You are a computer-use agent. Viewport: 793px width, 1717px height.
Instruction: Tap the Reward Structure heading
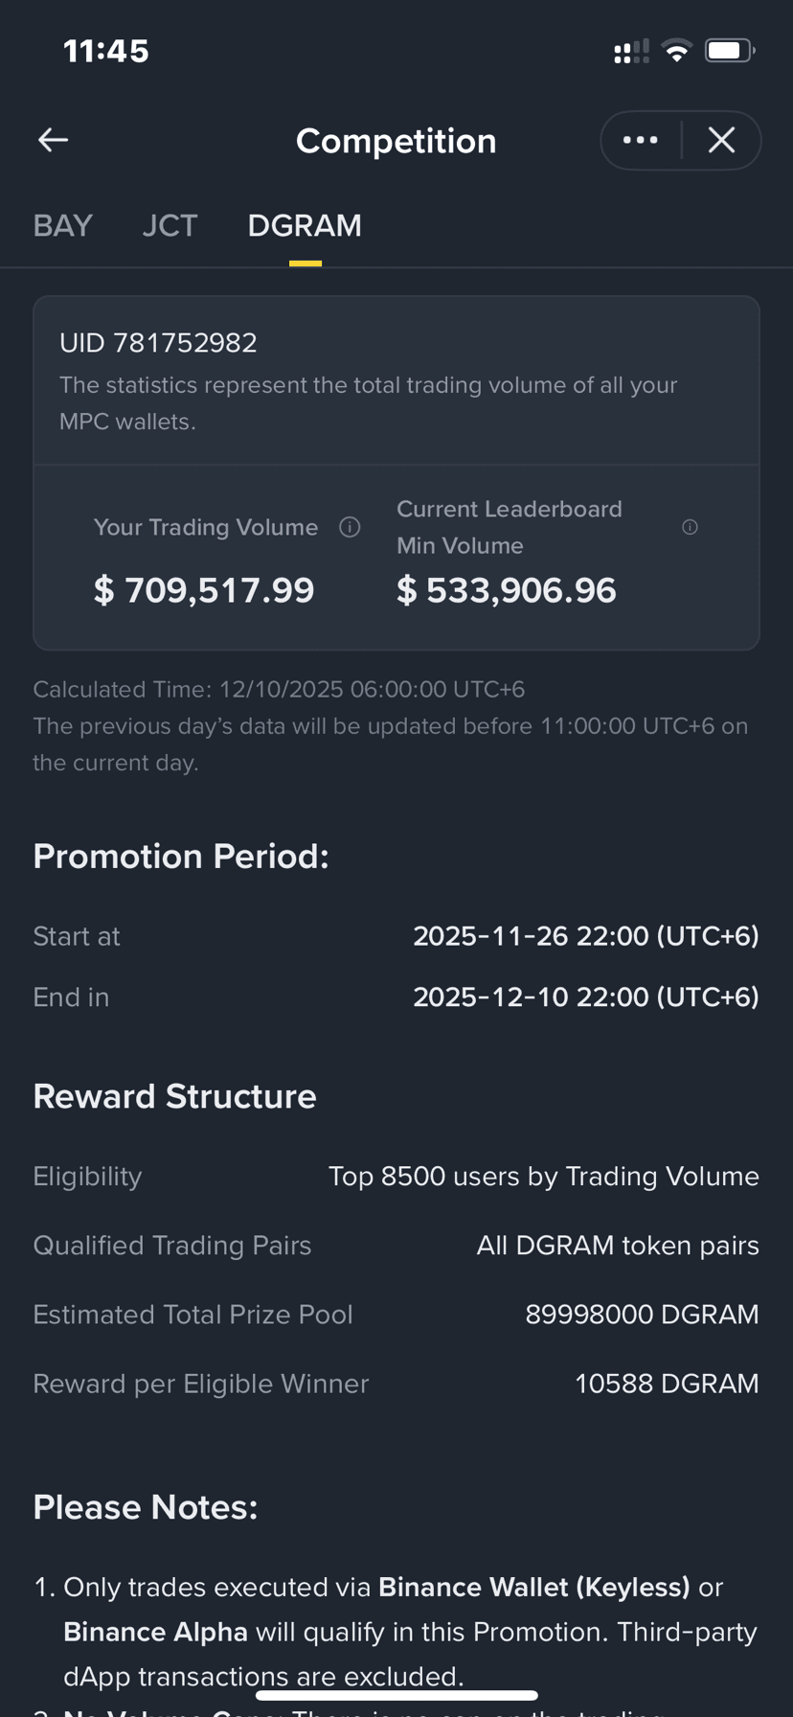coord(174,1096)
